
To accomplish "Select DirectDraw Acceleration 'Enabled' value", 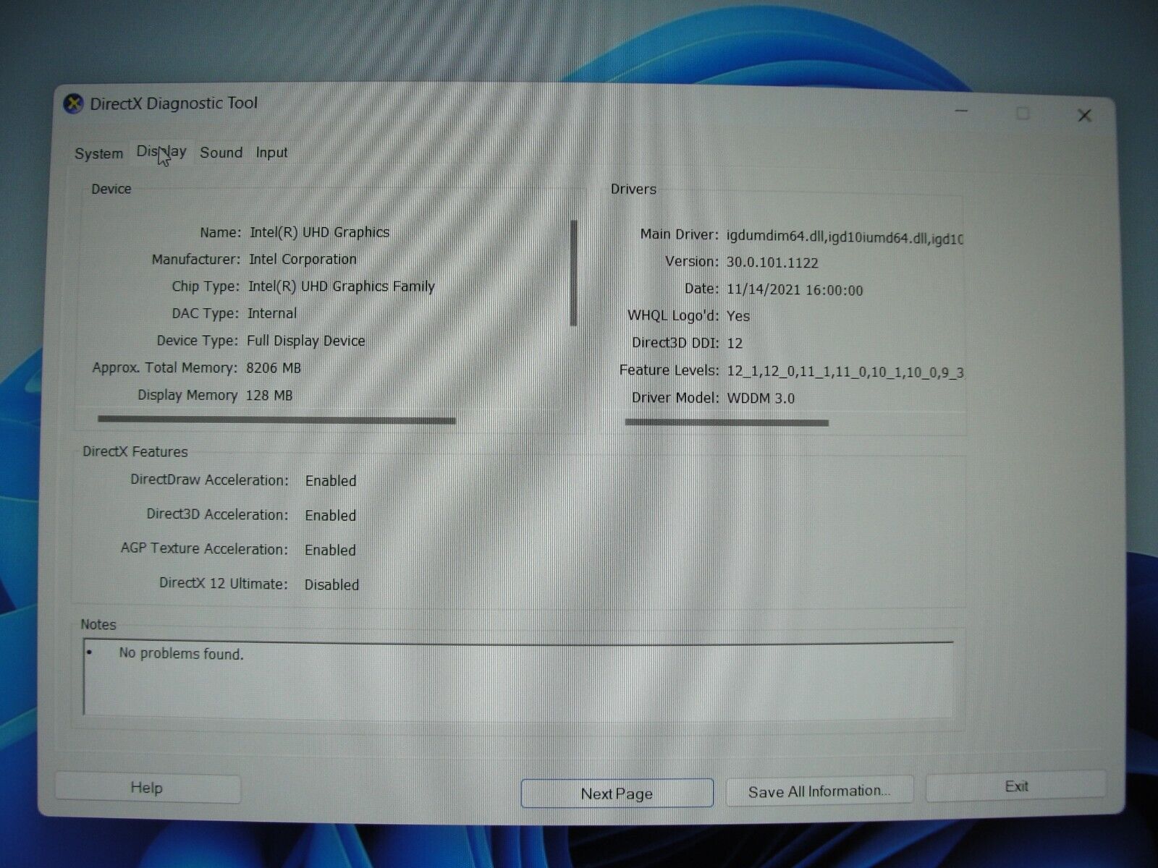I will click(x=331, y=481).
